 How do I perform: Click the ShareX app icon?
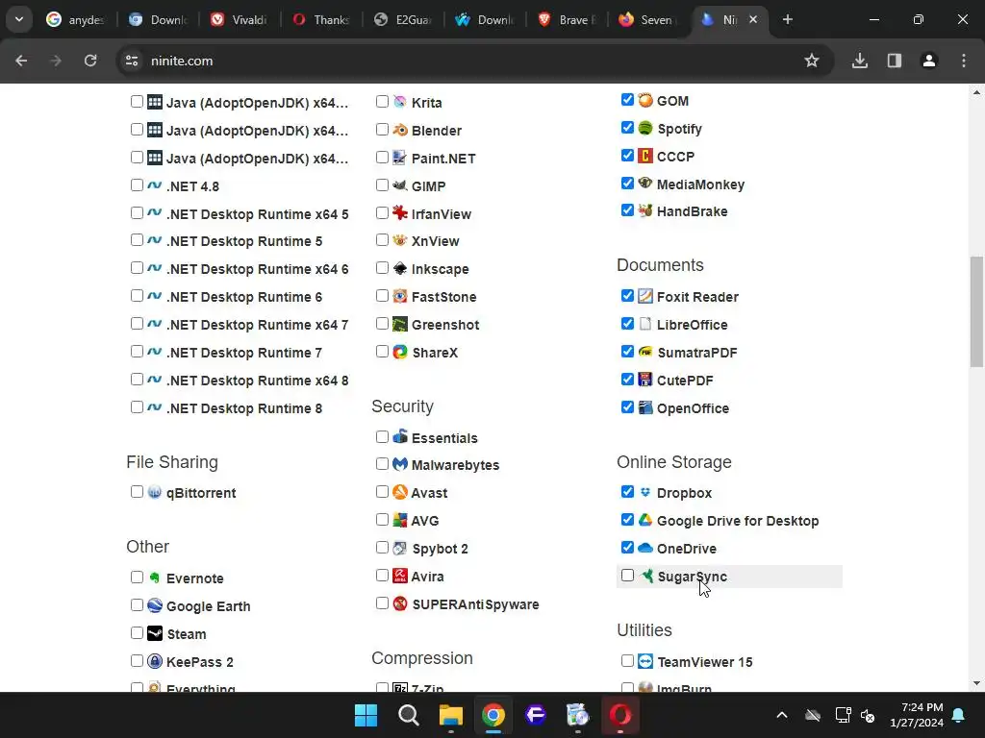(x=400, y=352)
